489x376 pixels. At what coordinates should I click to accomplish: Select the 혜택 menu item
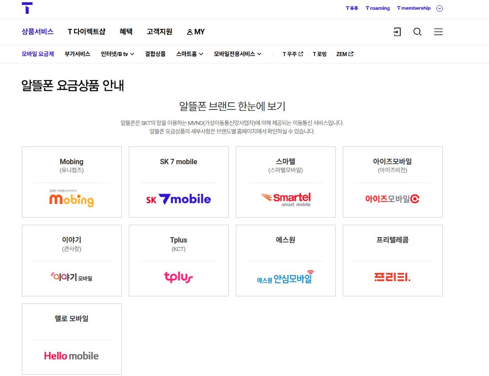(x=126, y=32)
